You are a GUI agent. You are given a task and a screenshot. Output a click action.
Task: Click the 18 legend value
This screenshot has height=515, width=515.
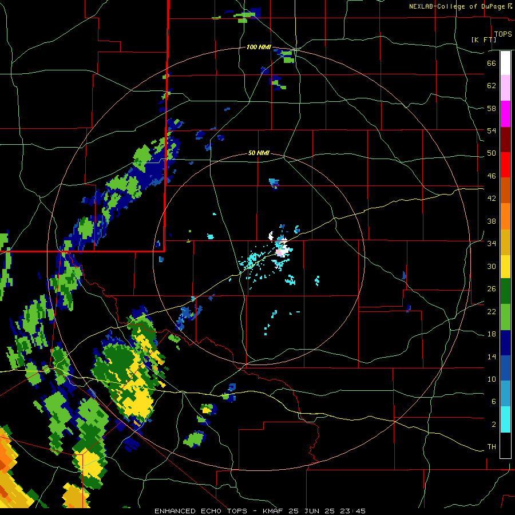[x=492, y=334]
